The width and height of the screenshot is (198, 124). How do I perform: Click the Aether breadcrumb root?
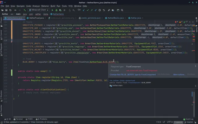tap(5, 14)
